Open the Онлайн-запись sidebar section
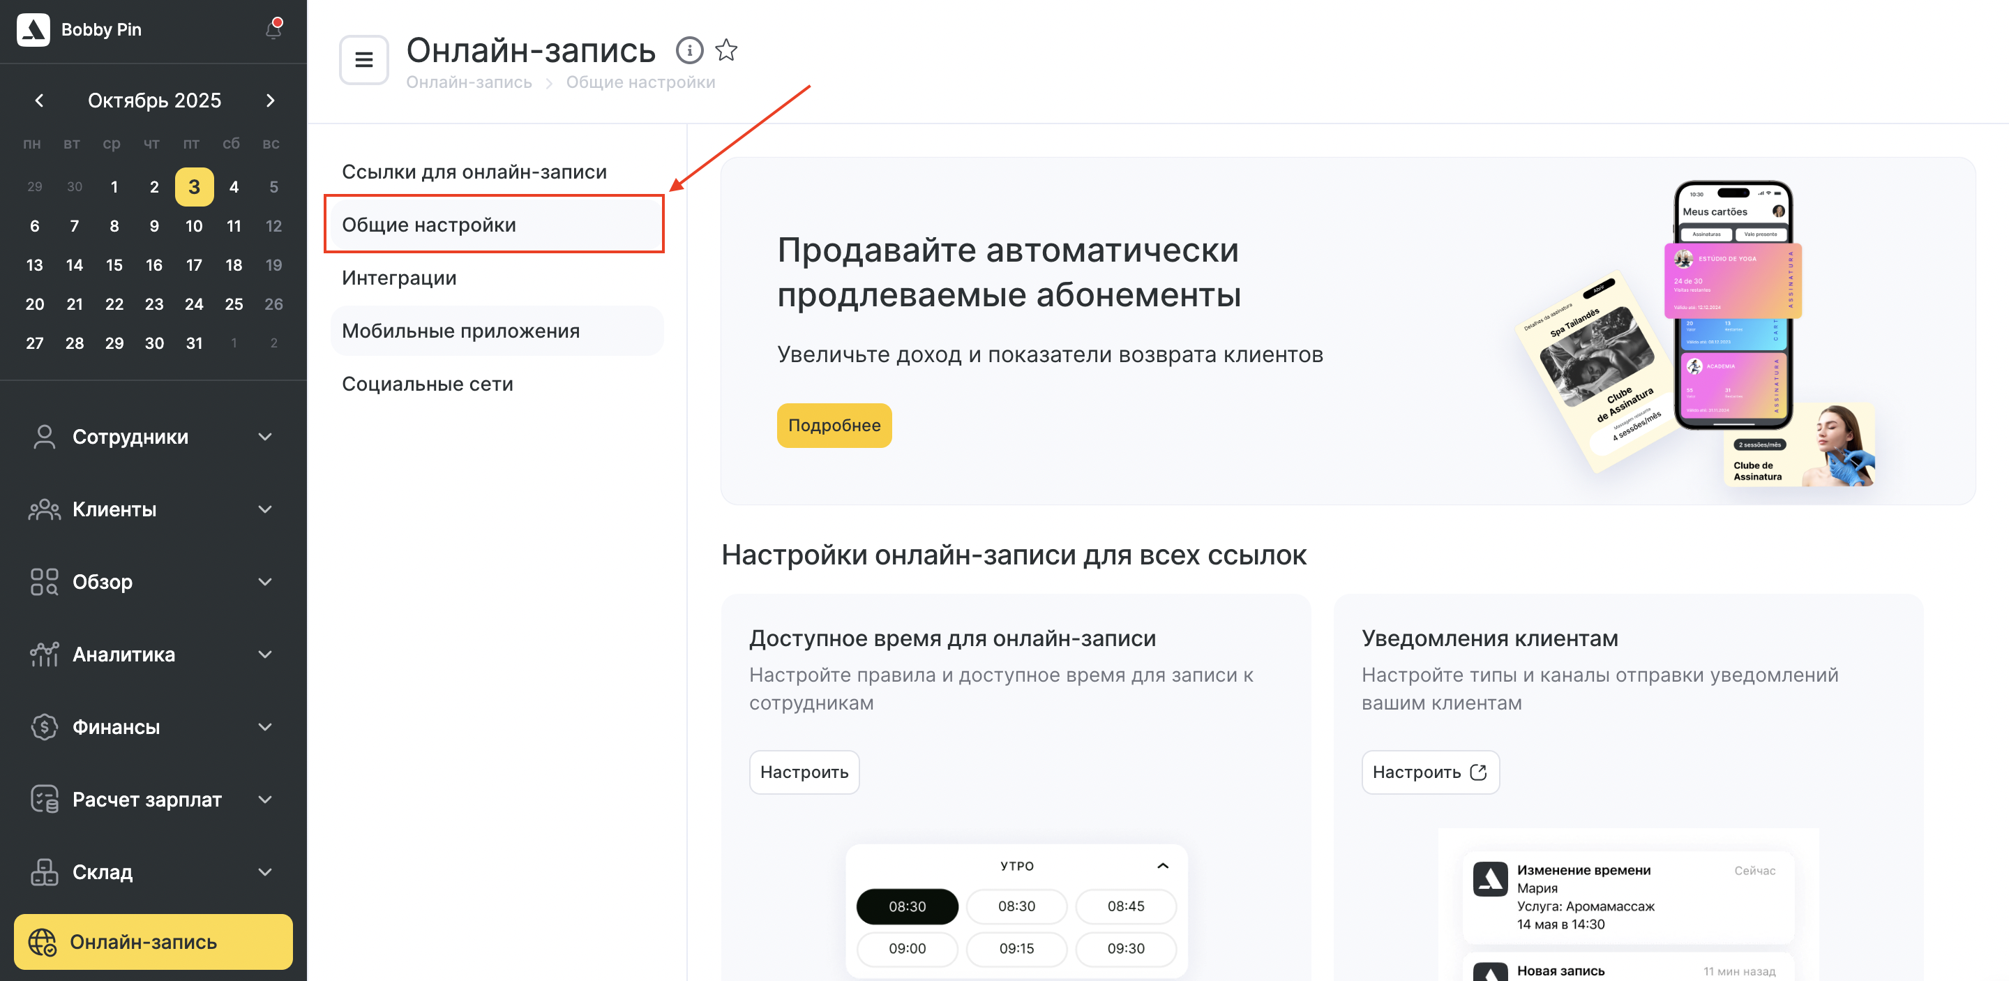Viewport: 2009px width, 981px height. (x=153, y=941)
